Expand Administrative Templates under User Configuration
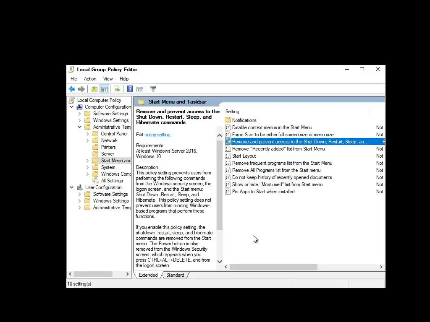This screenshot has height=322, width=430. click(x=79, y=208)
